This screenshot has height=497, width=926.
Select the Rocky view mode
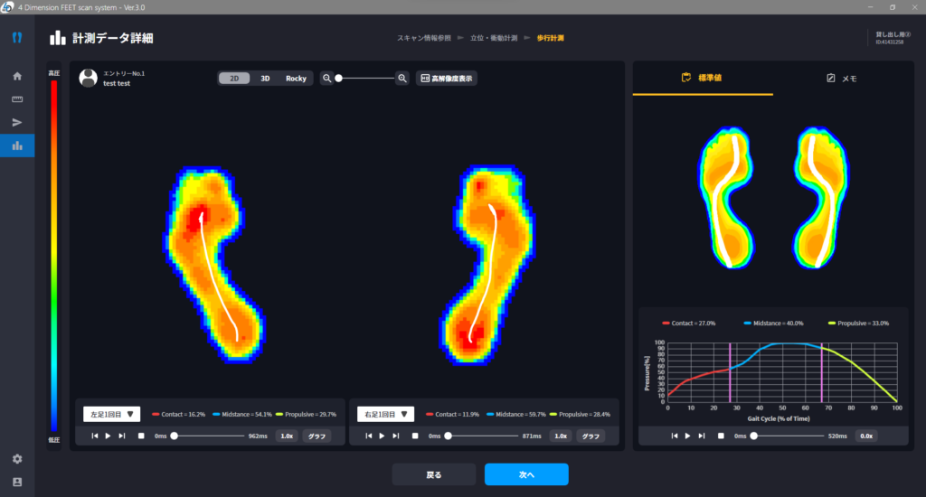pyautogui.click(x=296, y=79)
